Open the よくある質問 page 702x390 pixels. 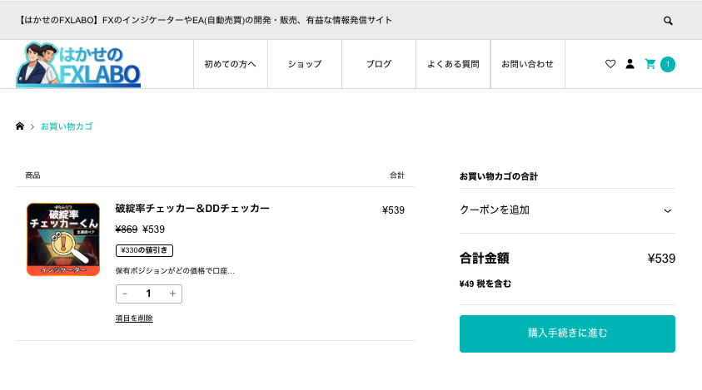(453, 64)
